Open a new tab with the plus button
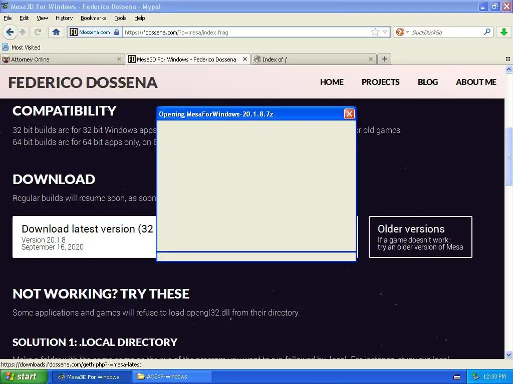This screenshot has width=513, height=384. [384, 59]
